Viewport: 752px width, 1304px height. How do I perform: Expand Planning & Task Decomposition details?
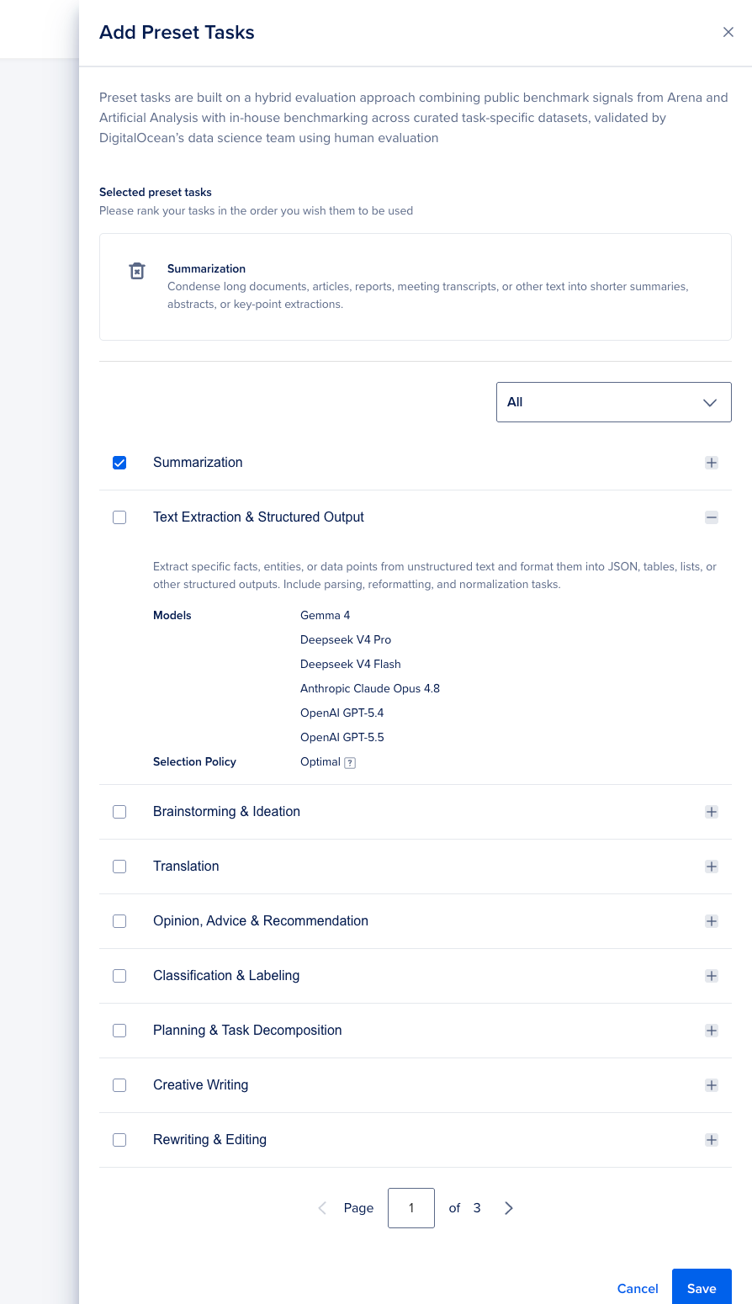(x=712, y=1031)
